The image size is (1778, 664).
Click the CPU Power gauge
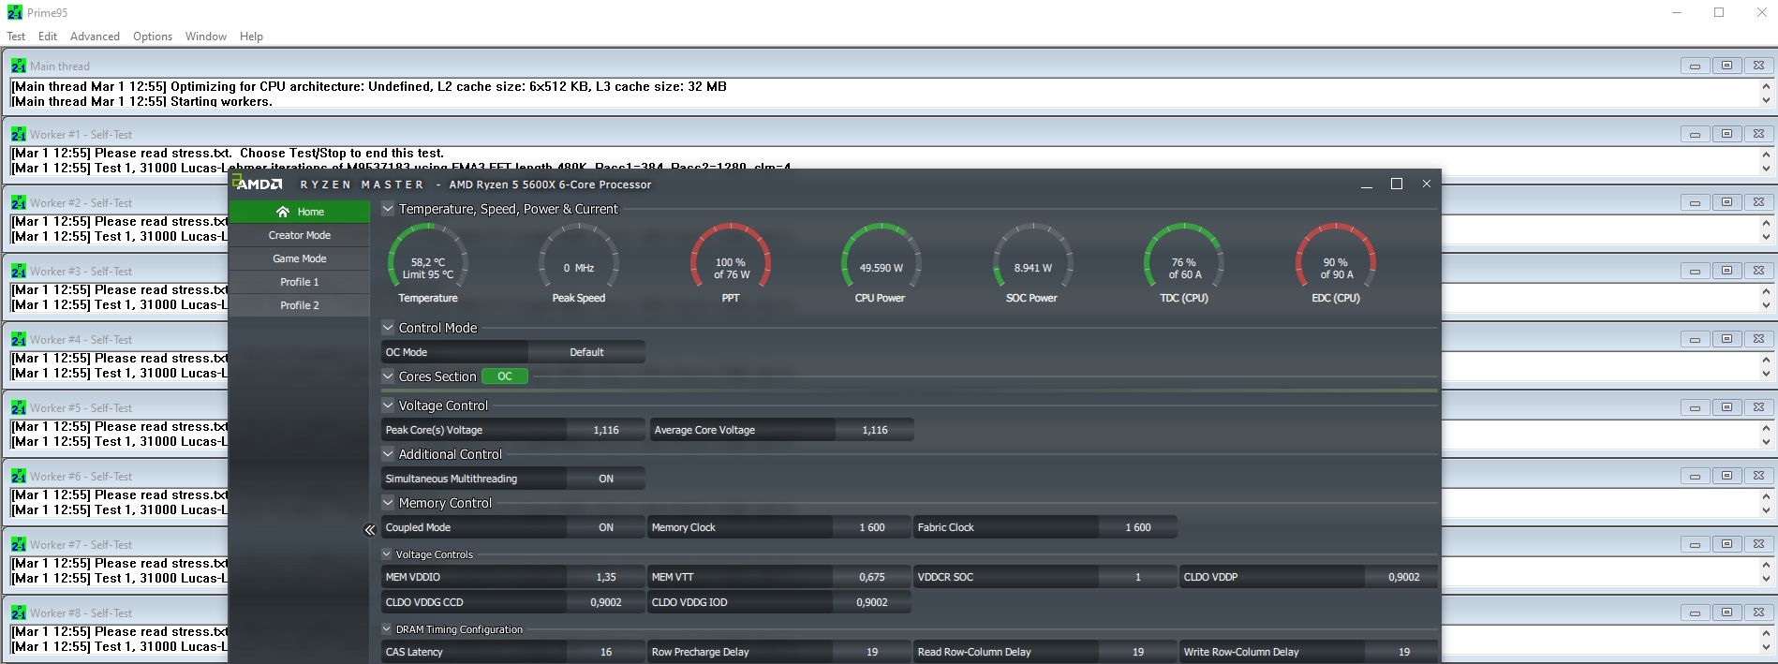coord(882,263)
